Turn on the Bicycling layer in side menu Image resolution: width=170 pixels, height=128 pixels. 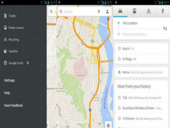[14, 40]
